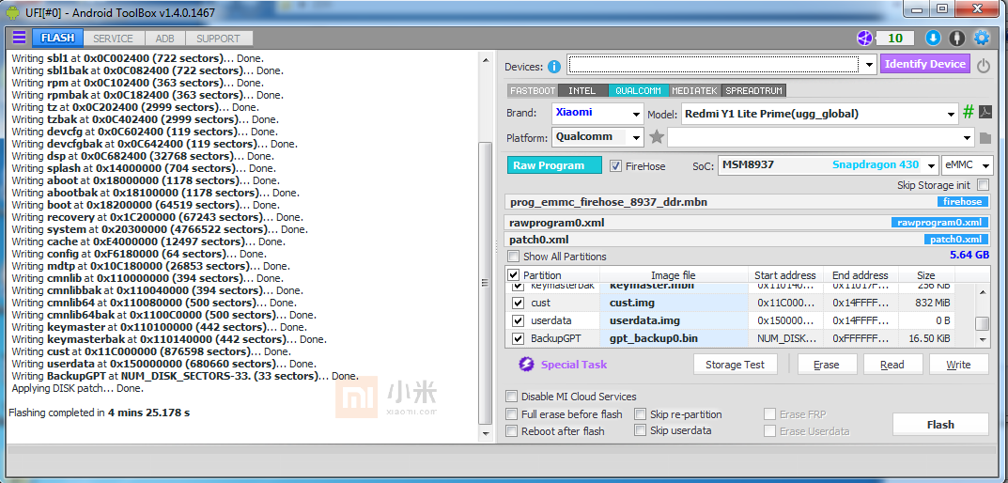Uncheck the userdata partition checkbox
Screen dimensions: 1008x483
click(518, 320)
